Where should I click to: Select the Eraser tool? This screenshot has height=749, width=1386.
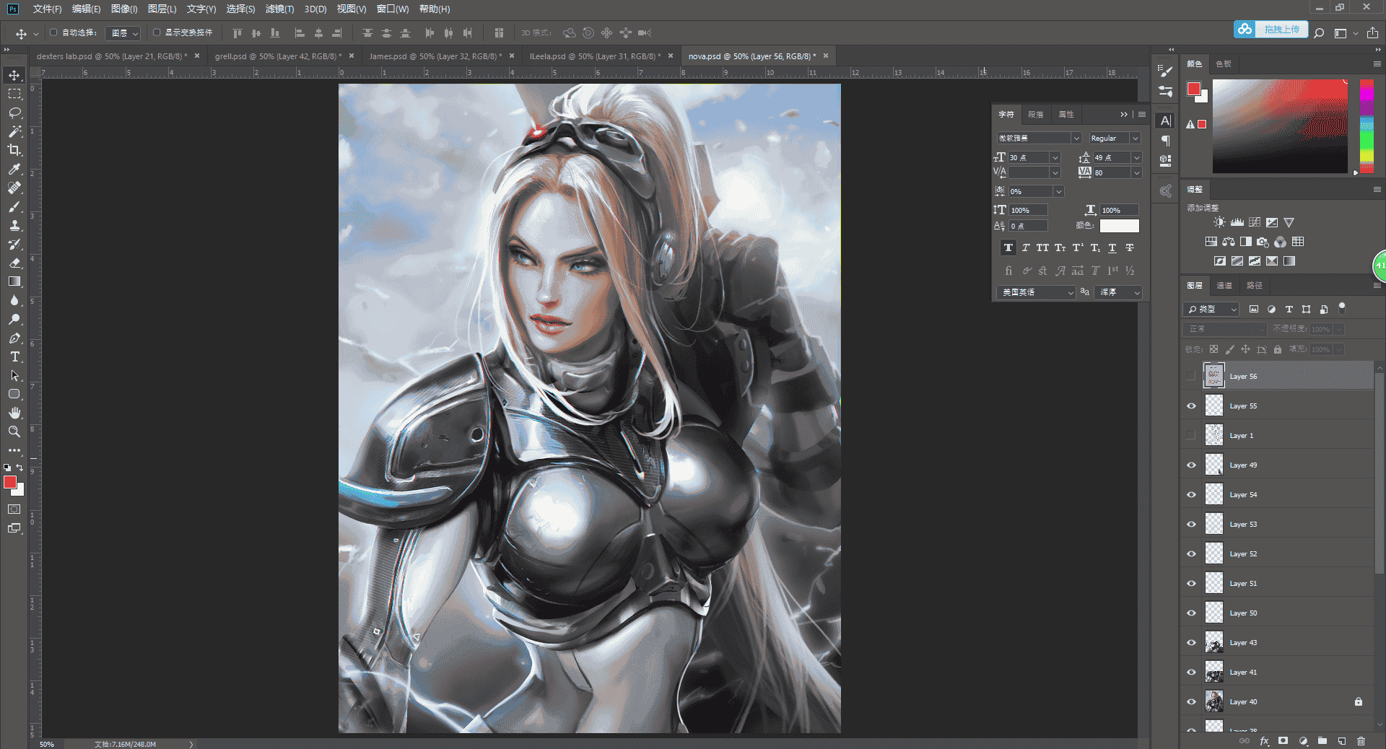tap(14, 263)
